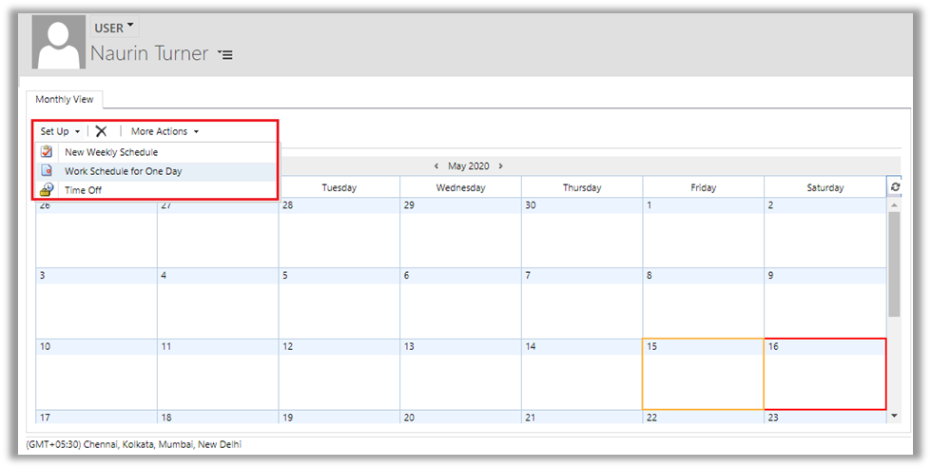Image resolution: width=931 pixels, height=468 pixels.
Task: Open the USER entity dropdown
Action: pyautogui.click(x=114, y=28)
